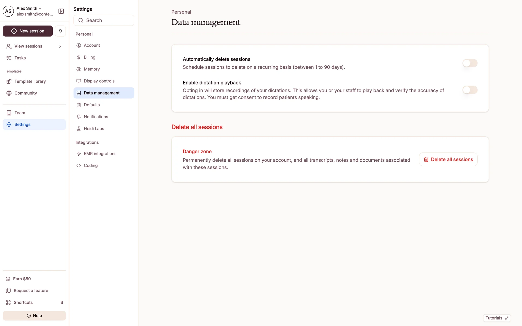Select Billing in settings menu
The image size is (522, 326).
[89, 57]
